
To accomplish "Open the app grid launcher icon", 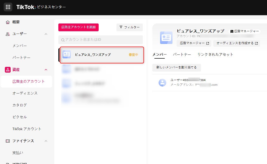I will click(x=8, y=7).
